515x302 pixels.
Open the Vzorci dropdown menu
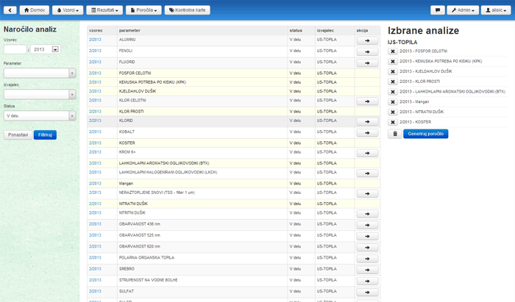coord(68,10)
